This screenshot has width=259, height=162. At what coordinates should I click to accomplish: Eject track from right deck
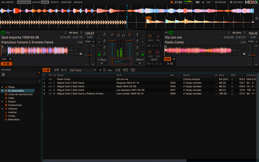pyautogui.click(x=235, y=54)
